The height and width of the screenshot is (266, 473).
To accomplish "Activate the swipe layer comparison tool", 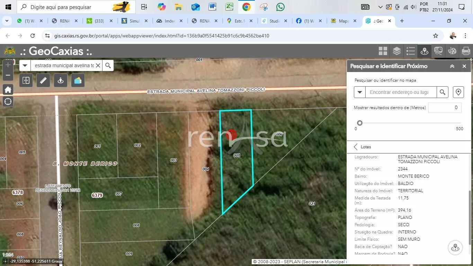I will tap(26, 80).
